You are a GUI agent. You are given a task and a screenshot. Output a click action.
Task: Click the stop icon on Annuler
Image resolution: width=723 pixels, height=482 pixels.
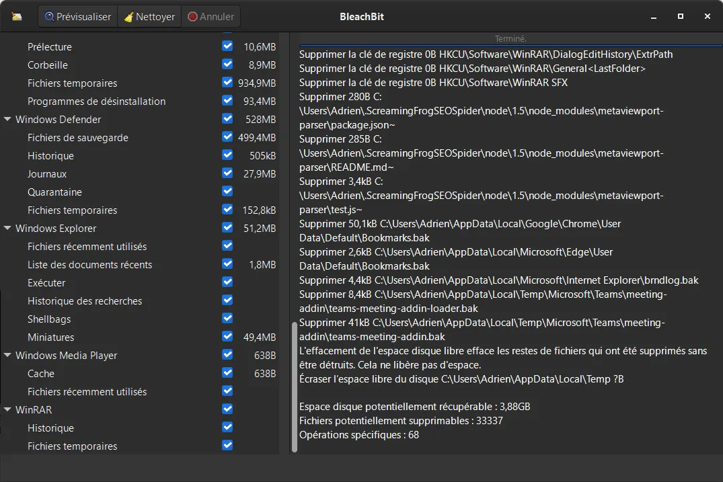pos(194,16)
